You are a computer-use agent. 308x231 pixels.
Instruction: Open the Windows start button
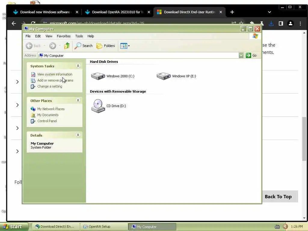[14, 226]
